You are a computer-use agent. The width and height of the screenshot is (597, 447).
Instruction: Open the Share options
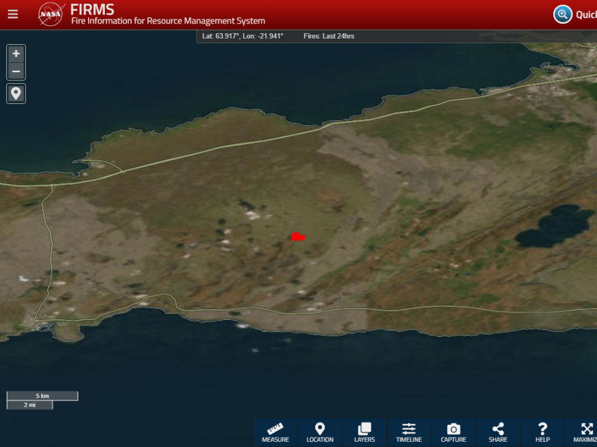click(498, 432)
